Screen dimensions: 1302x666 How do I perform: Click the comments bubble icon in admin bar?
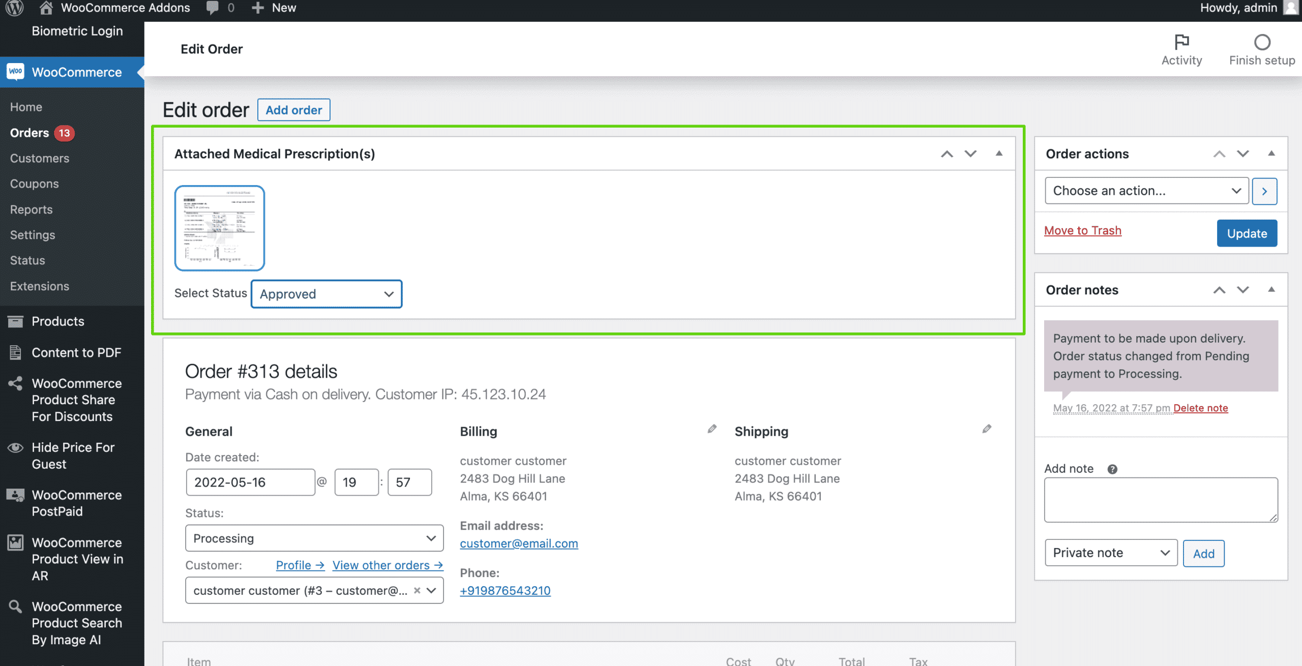(x=213, y=8)
